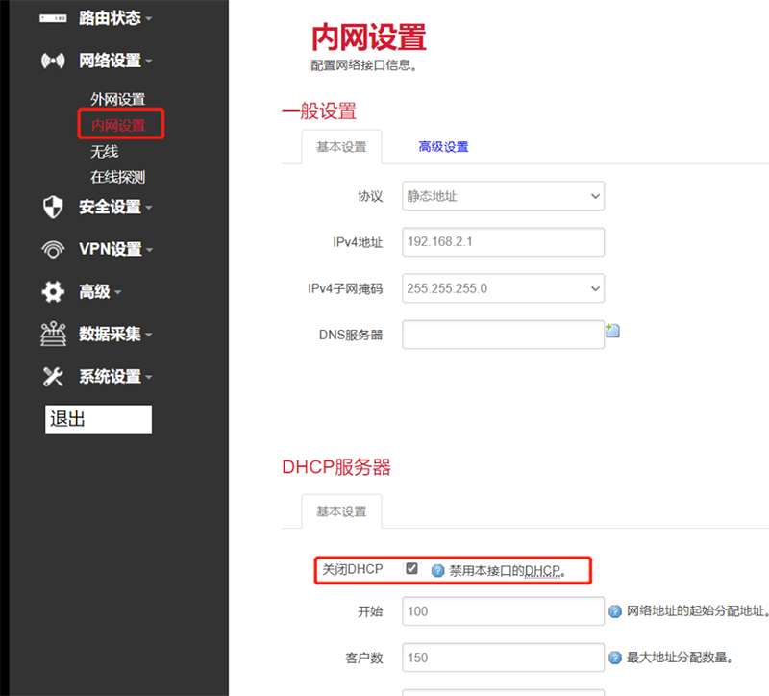The width and height of the screenshot is (769, 696).
Task: Uncheck the 关闭DHCP checkbox
Action: 412,568
